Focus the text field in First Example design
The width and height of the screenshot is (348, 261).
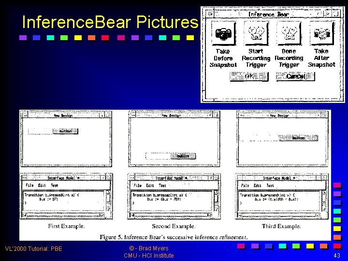(40, 131)
